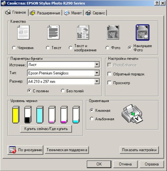Choose С полями margins option

29,91
